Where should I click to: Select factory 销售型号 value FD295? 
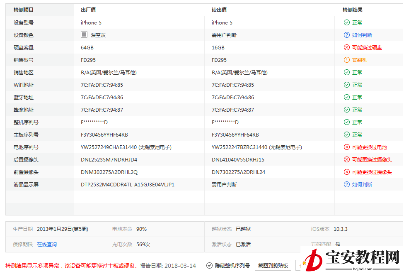[88, 60]
